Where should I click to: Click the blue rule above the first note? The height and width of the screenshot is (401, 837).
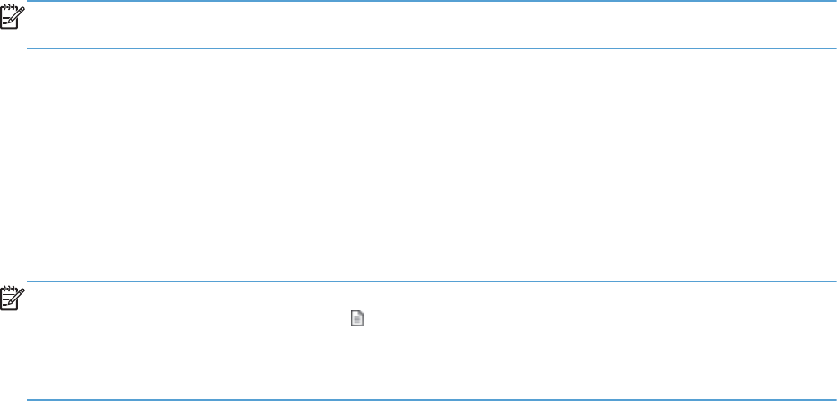pos(431,1)
